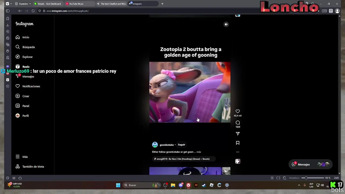The height and width of the screenshot is (194, 345).
Task: Open comments on the reel
Action: 238,123
